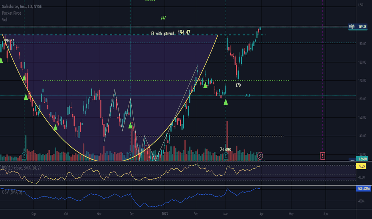Click the earnings E marker before September
Viewport: 372px width, 219px height.
coord(24,156)
